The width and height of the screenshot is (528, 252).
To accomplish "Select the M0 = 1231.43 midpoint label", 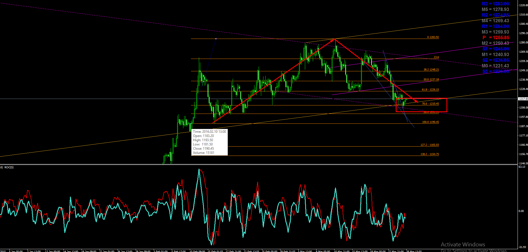I will [495, 66].
